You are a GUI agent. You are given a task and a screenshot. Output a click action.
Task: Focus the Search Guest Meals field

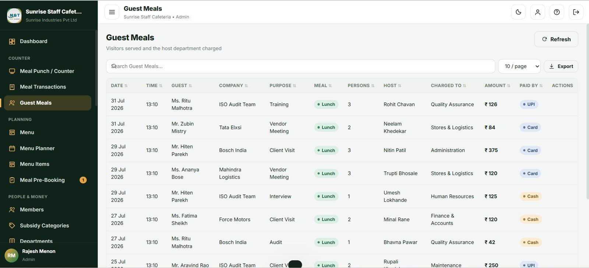[x=300, y=66]
